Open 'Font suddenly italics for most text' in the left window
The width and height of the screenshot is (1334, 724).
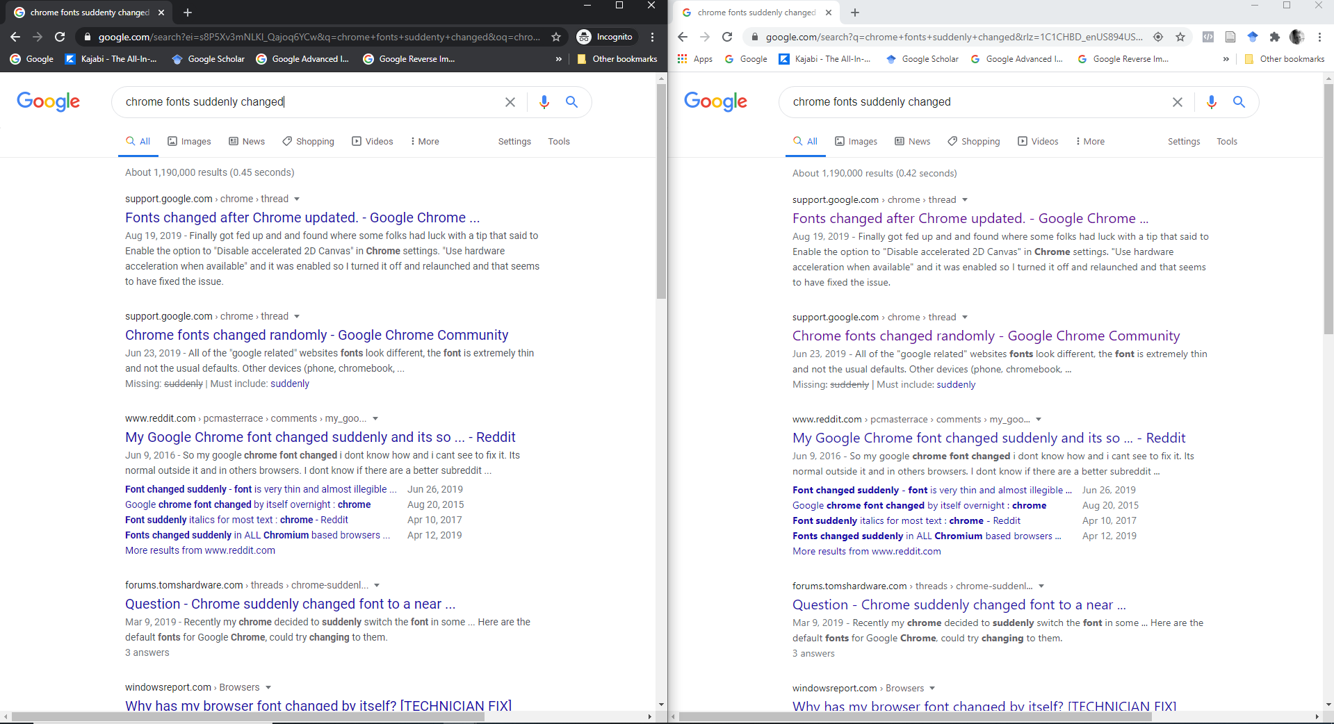(x=236, y=520)
